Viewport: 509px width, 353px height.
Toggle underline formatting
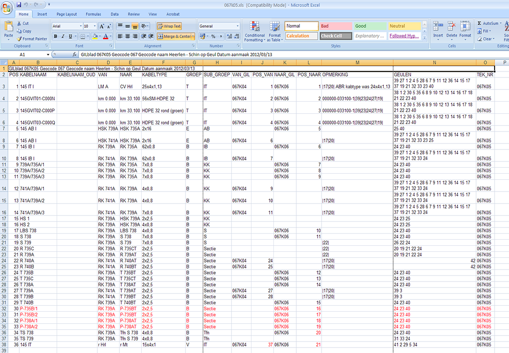coord(70,36)
